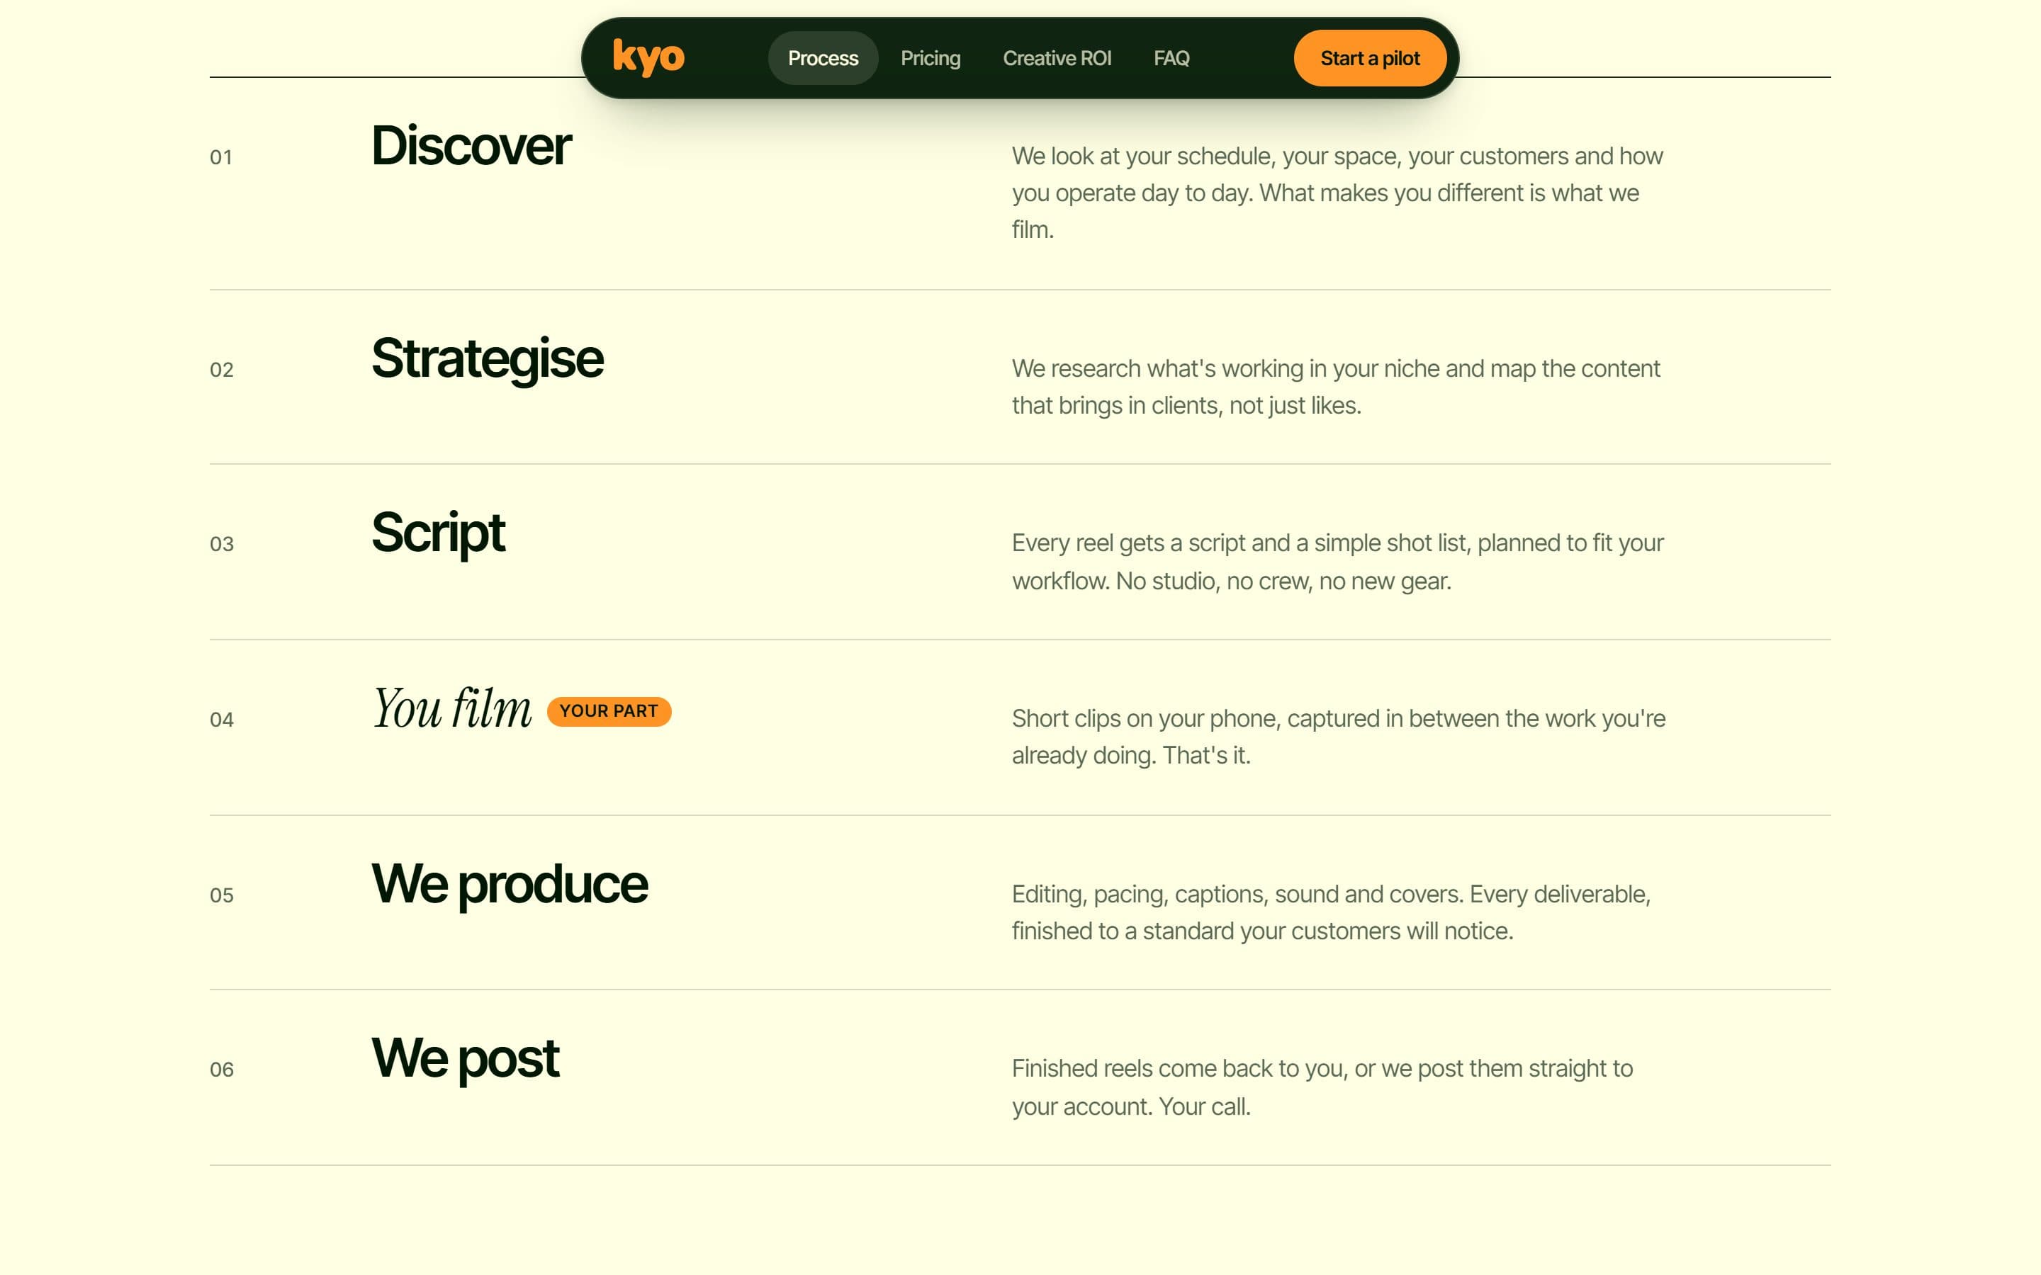Click step number 05
The width and height of the screenshot is (2041, 1275).
pos(222,895)
